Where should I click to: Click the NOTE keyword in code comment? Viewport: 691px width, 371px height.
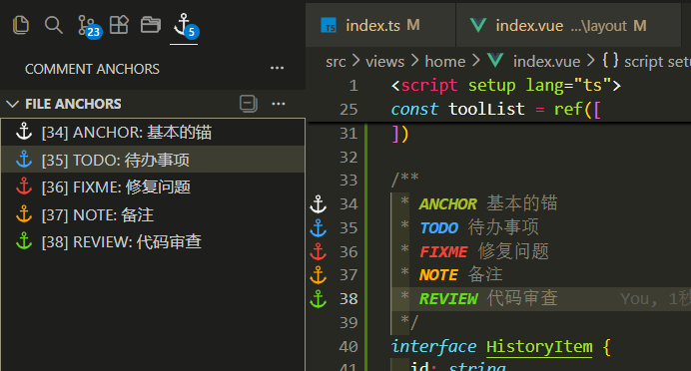point(438,275)
